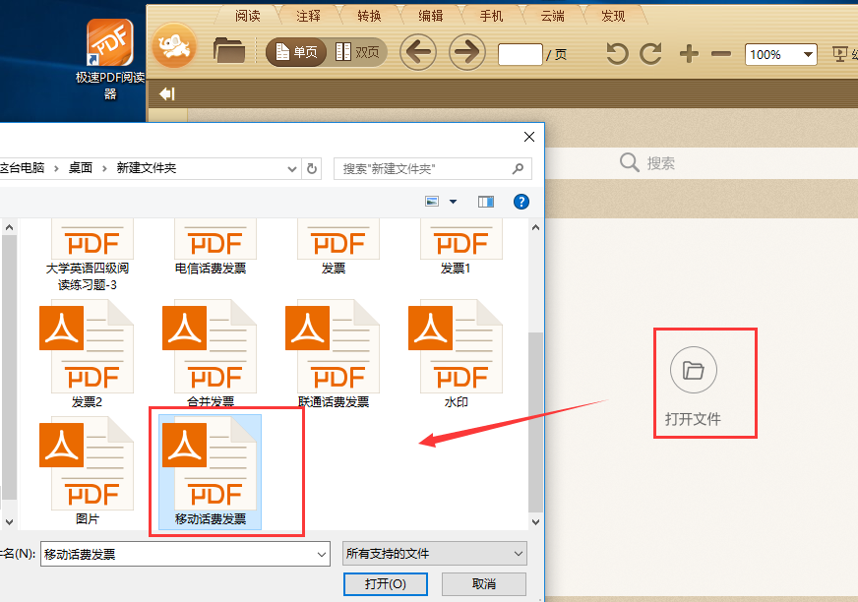Collapse the sidebar with the arrow icon
Screen dimensions: 858x602
[x=167, y=94]
